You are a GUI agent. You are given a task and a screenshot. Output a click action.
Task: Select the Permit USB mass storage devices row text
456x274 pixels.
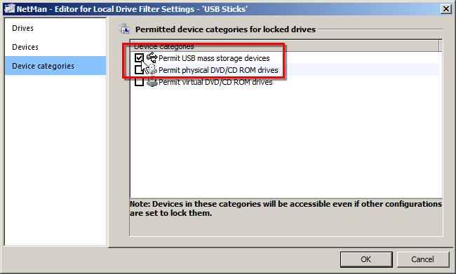(214, 58)
